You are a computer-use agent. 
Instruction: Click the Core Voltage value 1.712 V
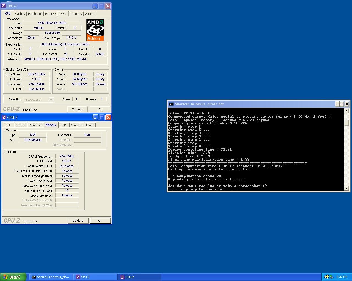[71, 38]
